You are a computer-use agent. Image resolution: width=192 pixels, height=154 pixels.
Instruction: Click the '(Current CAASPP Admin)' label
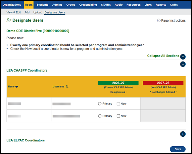pos(118,87)
